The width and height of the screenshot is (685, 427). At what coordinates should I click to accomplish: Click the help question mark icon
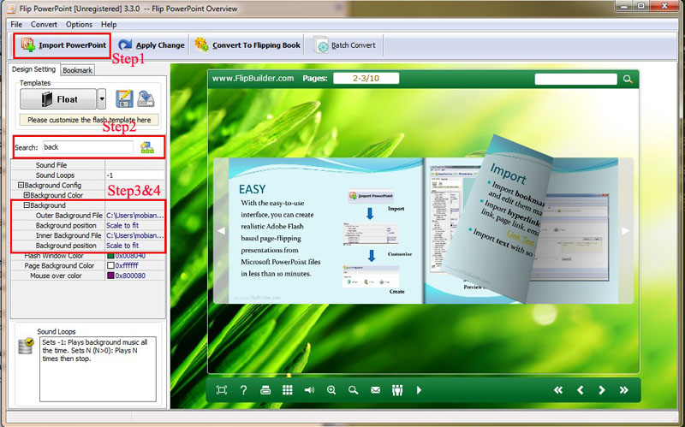tap(243, 390)
